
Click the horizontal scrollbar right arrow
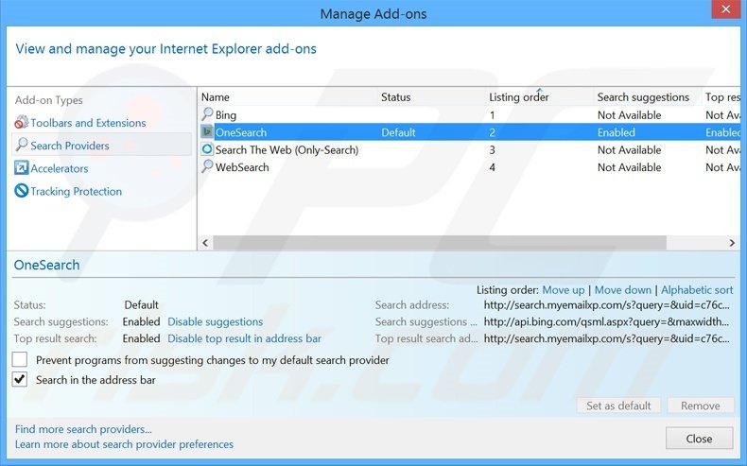coord(732,243)
